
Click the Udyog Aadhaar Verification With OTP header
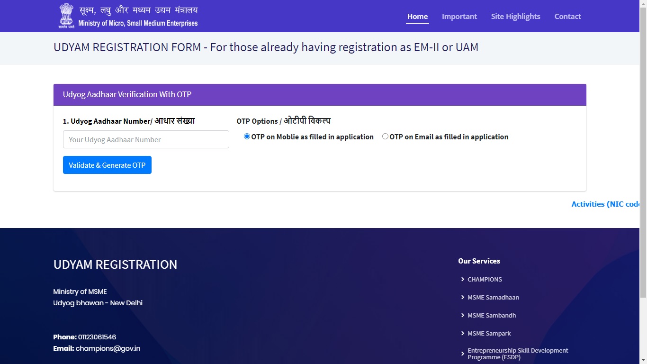(127, 94)
